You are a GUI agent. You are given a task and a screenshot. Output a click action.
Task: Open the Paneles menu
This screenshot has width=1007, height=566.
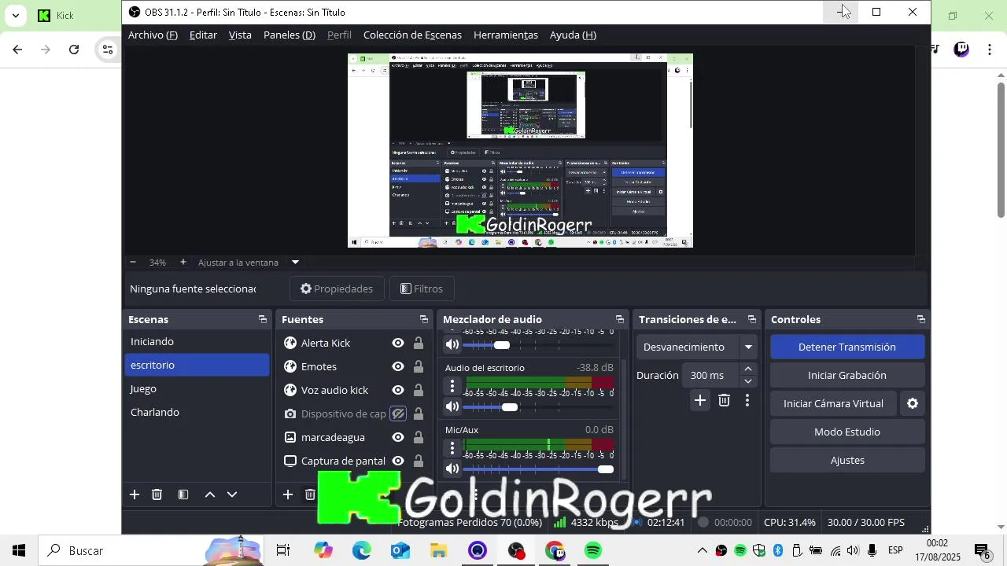pos(290,35)
